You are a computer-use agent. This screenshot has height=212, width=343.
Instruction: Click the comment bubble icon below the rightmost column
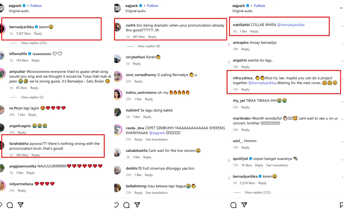coord(234,205)
